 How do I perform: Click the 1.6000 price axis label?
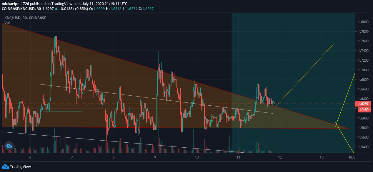point(363,118)
